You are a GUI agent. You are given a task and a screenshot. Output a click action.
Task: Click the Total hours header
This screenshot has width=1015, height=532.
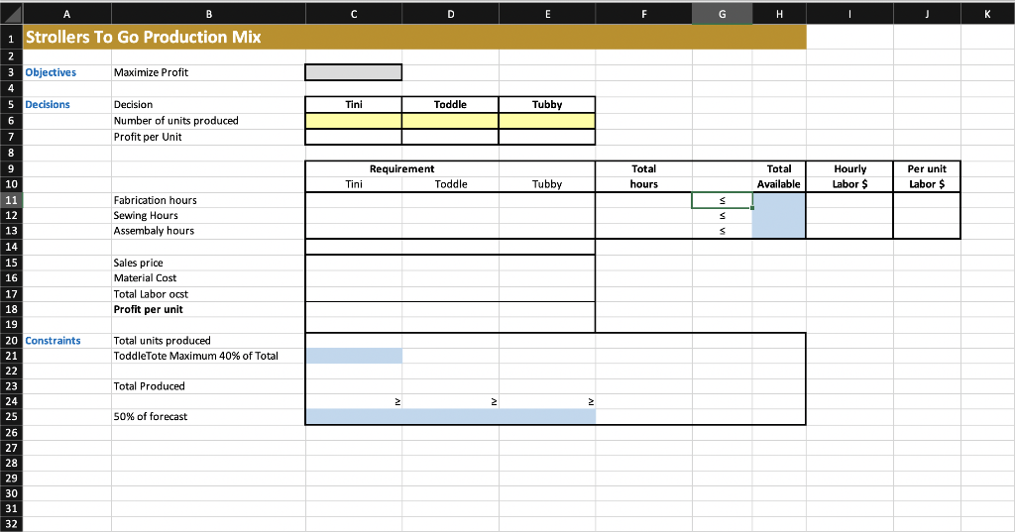(643, 176)
